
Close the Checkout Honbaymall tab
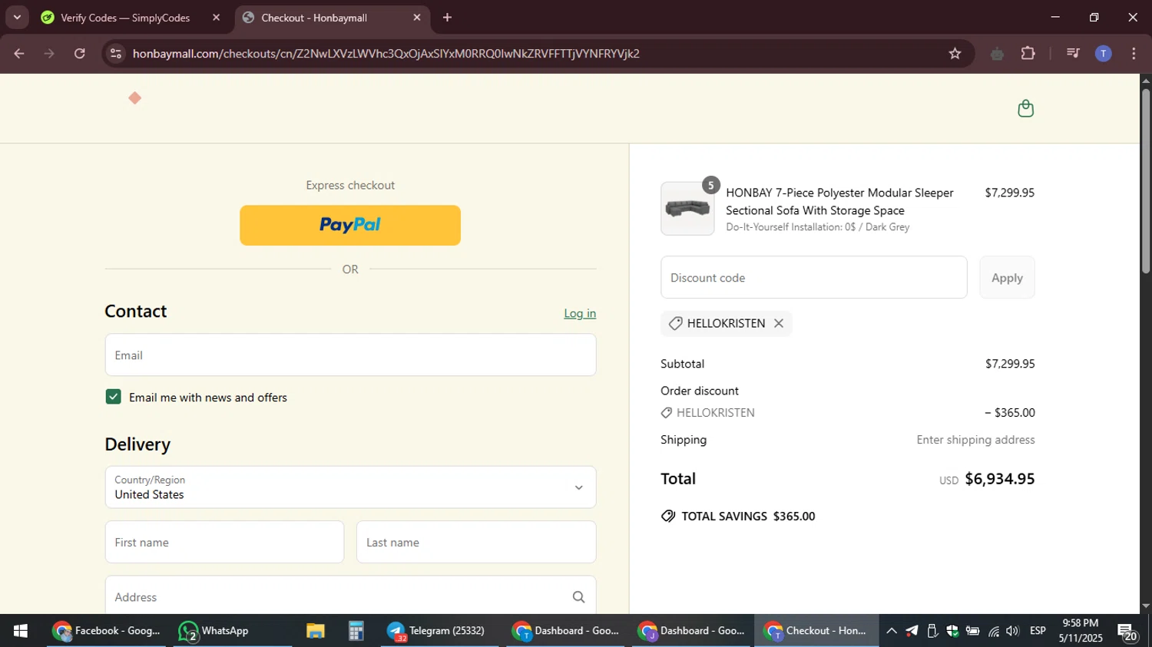coord(417,18)
